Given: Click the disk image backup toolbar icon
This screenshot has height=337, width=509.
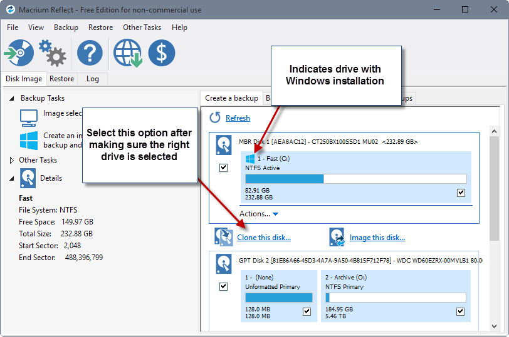Looking at the screenshot, I should (19, 53).
